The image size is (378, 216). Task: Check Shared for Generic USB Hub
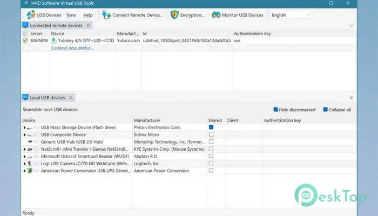point(211,141)
